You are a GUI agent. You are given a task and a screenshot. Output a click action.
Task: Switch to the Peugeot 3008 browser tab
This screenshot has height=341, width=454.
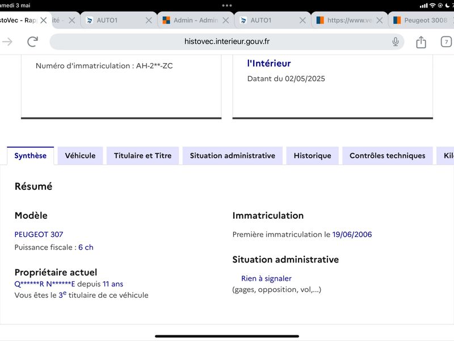pyautogui.click(x=421, y=20)
